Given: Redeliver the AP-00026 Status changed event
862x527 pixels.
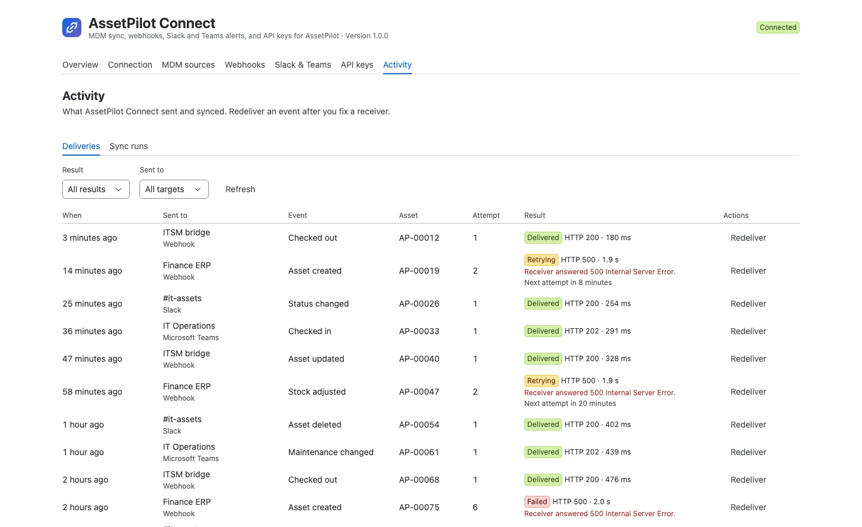Looking at the screenshot, I should click(x=748, y=304).
